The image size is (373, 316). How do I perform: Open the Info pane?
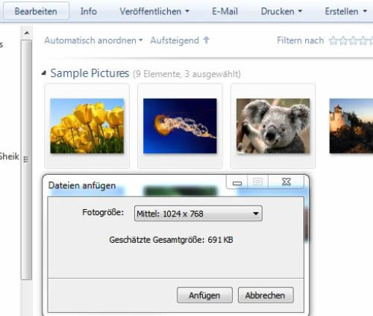pos(89,11)
